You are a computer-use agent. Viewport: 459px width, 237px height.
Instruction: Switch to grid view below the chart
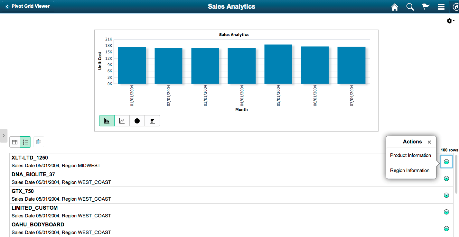15,142
